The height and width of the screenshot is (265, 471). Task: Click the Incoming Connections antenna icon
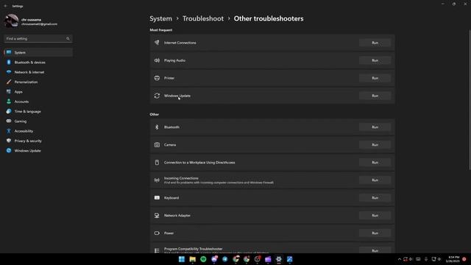157,180
